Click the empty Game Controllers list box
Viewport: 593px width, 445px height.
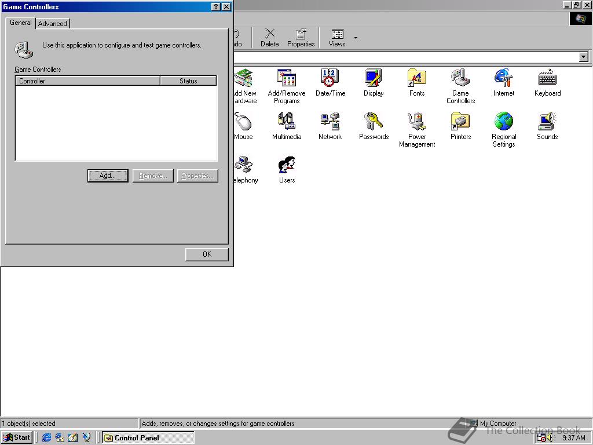point(116,123)
